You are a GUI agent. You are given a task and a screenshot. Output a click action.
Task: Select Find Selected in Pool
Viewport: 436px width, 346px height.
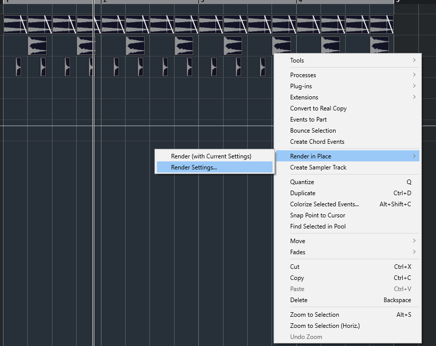[318, 226]
